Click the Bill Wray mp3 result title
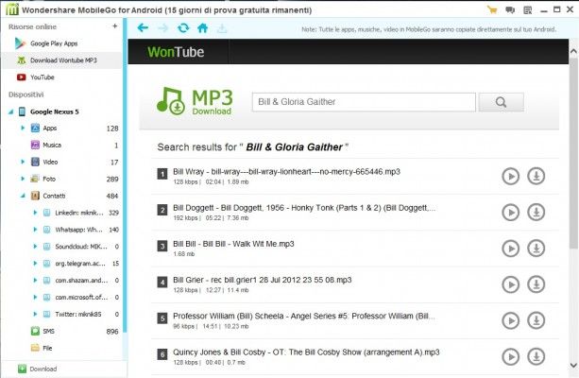This screenshot has width=579, height=378. click(x=286, y=171)
